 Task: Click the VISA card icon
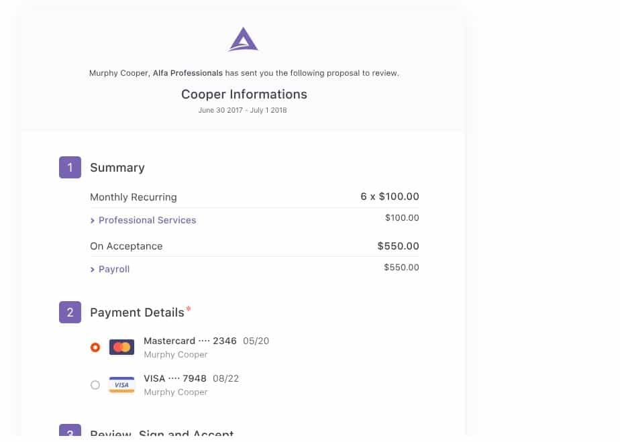pyautogui.click(x=121, y=384)
